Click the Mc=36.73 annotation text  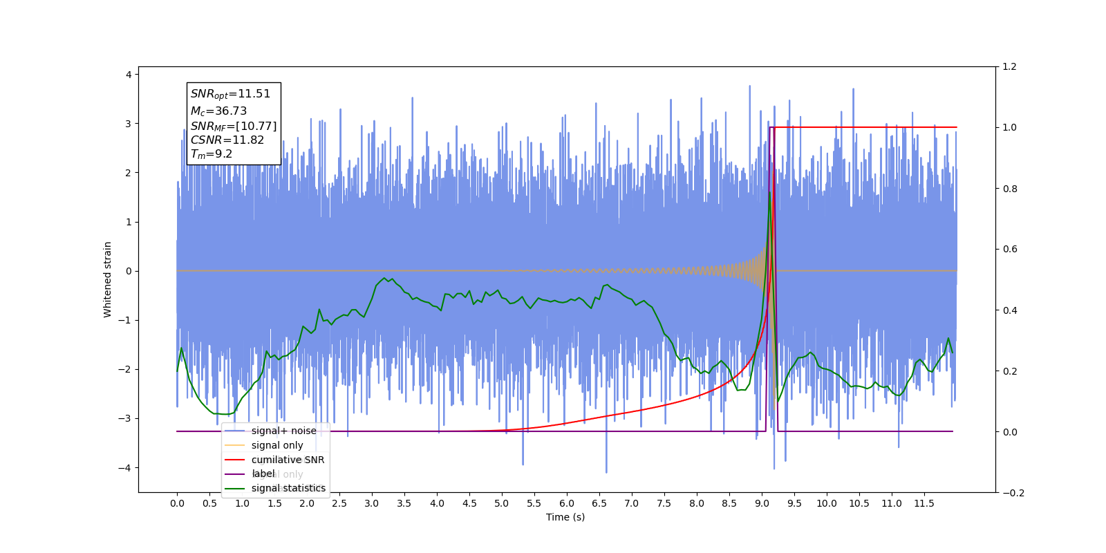(218, 111)
